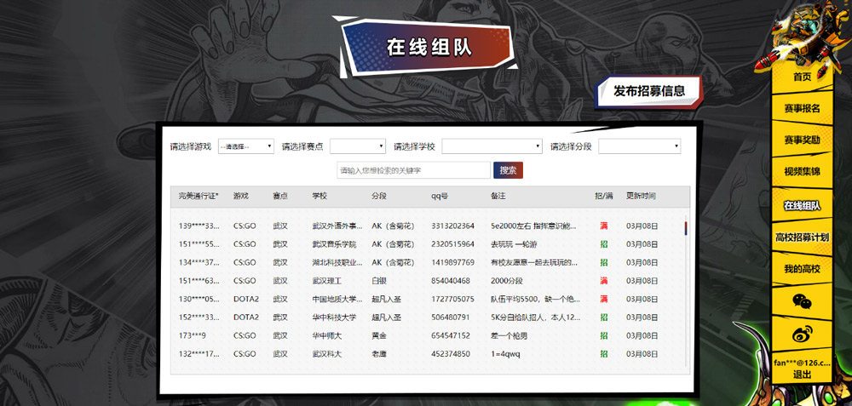Click QQ number 3313202364

pos(452,226)
